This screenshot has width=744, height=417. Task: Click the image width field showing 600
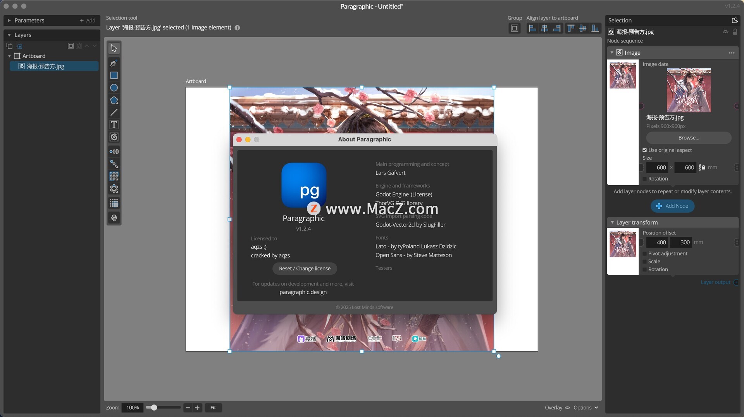point(657,167)
